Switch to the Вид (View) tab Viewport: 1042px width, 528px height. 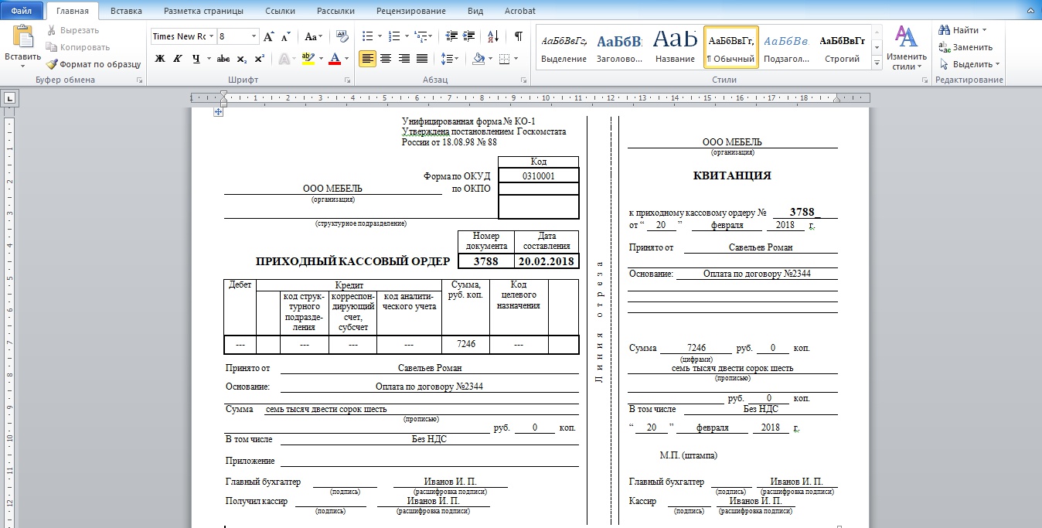point(476,11)
